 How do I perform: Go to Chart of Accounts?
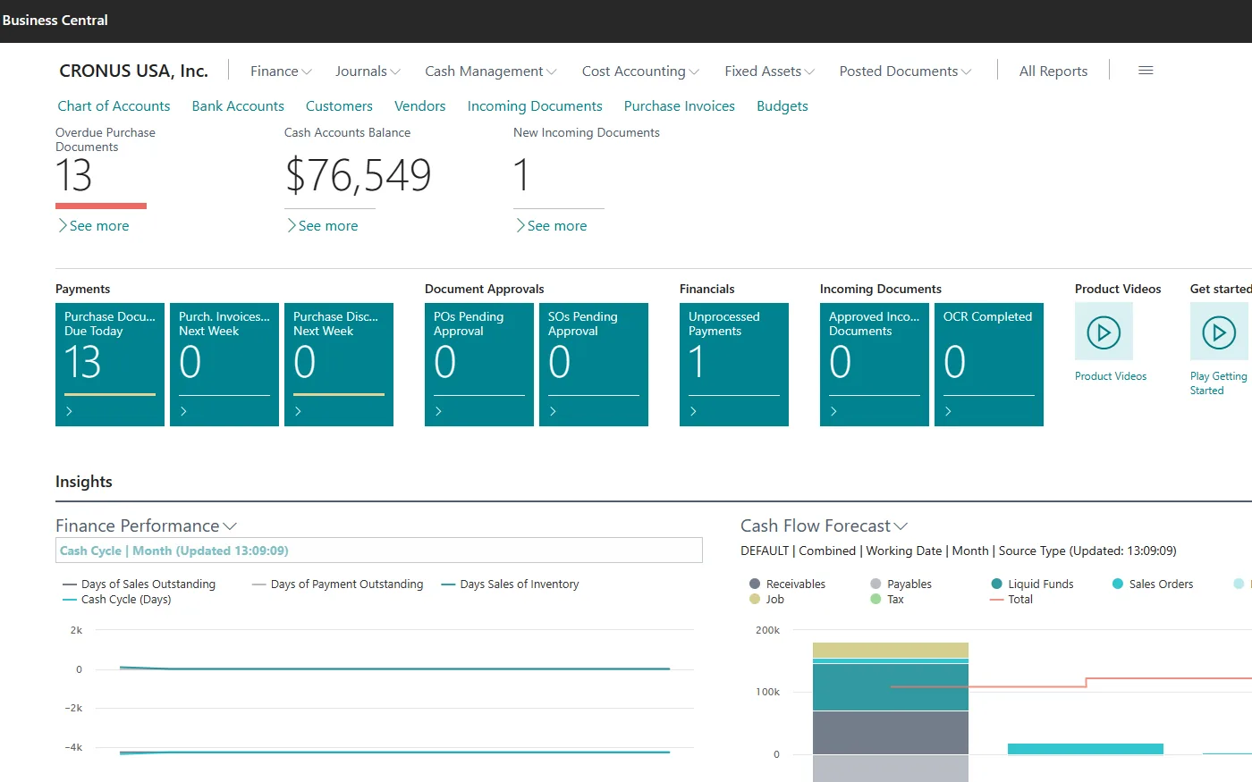pyautogui.click(x=114, y=105)
